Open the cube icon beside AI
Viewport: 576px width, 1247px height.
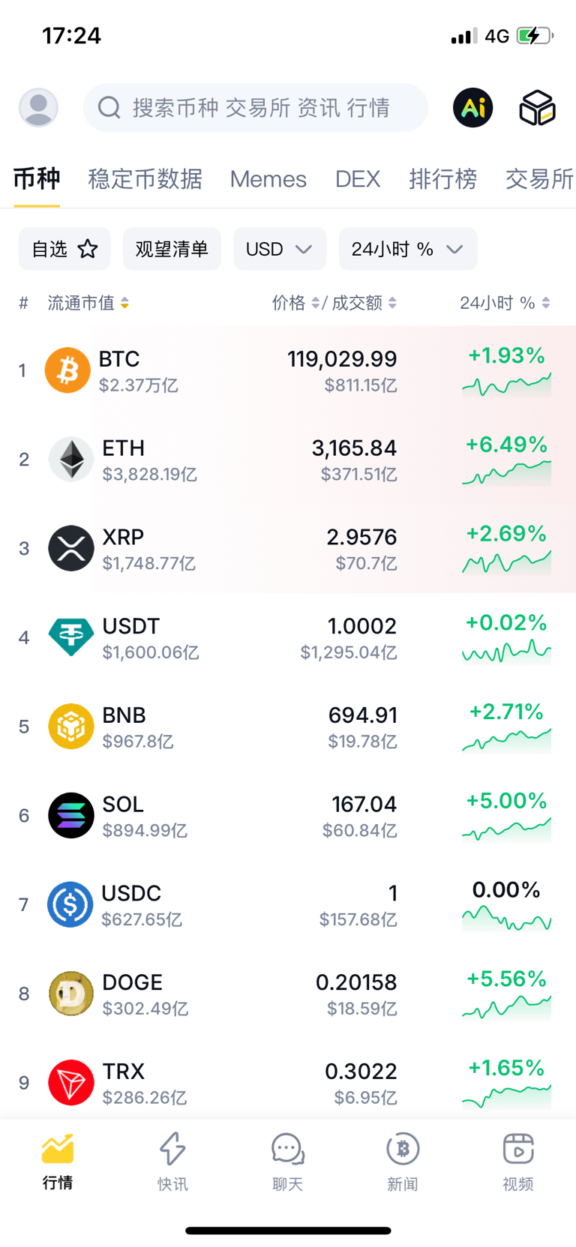[537, 107]
